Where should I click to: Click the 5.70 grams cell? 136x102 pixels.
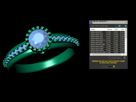point(110,42)
